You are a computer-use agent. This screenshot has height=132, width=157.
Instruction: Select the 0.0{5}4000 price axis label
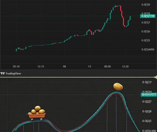(148, 49)
